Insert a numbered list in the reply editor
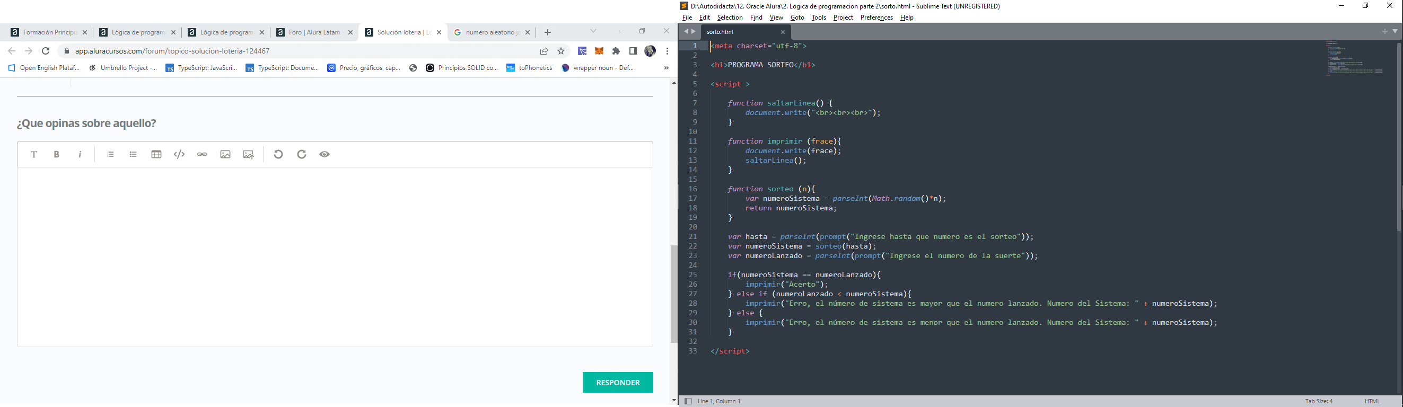 111,155
